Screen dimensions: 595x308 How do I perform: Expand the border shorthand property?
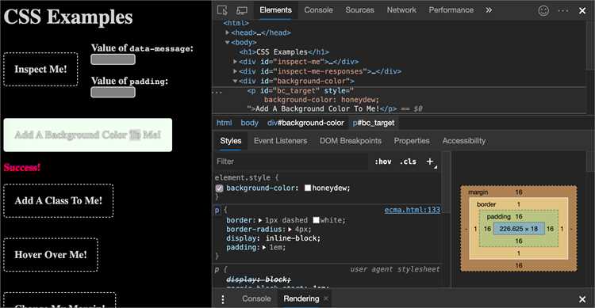260,220
